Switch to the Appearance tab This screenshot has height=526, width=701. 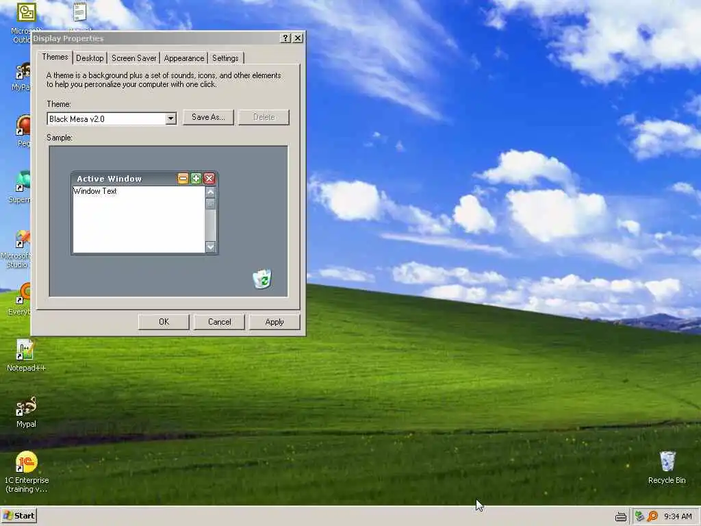point(183,58)
